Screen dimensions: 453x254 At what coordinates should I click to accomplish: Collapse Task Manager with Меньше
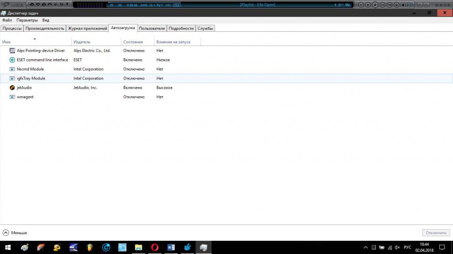click(x=15, y=233)
